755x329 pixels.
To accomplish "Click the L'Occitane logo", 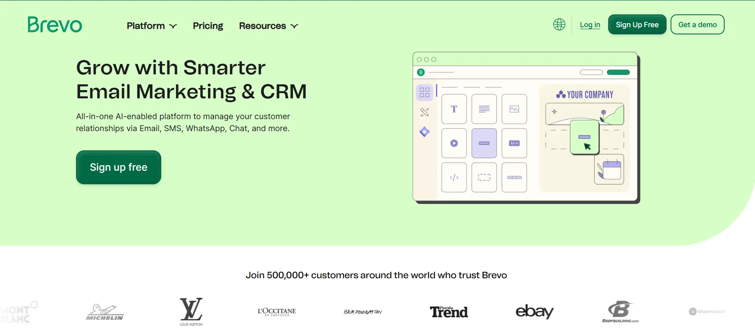I will [277, 311].
